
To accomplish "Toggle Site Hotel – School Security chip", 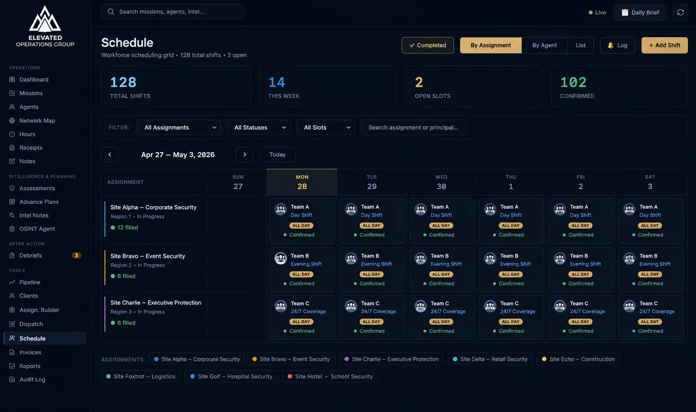I will (330, 377).
